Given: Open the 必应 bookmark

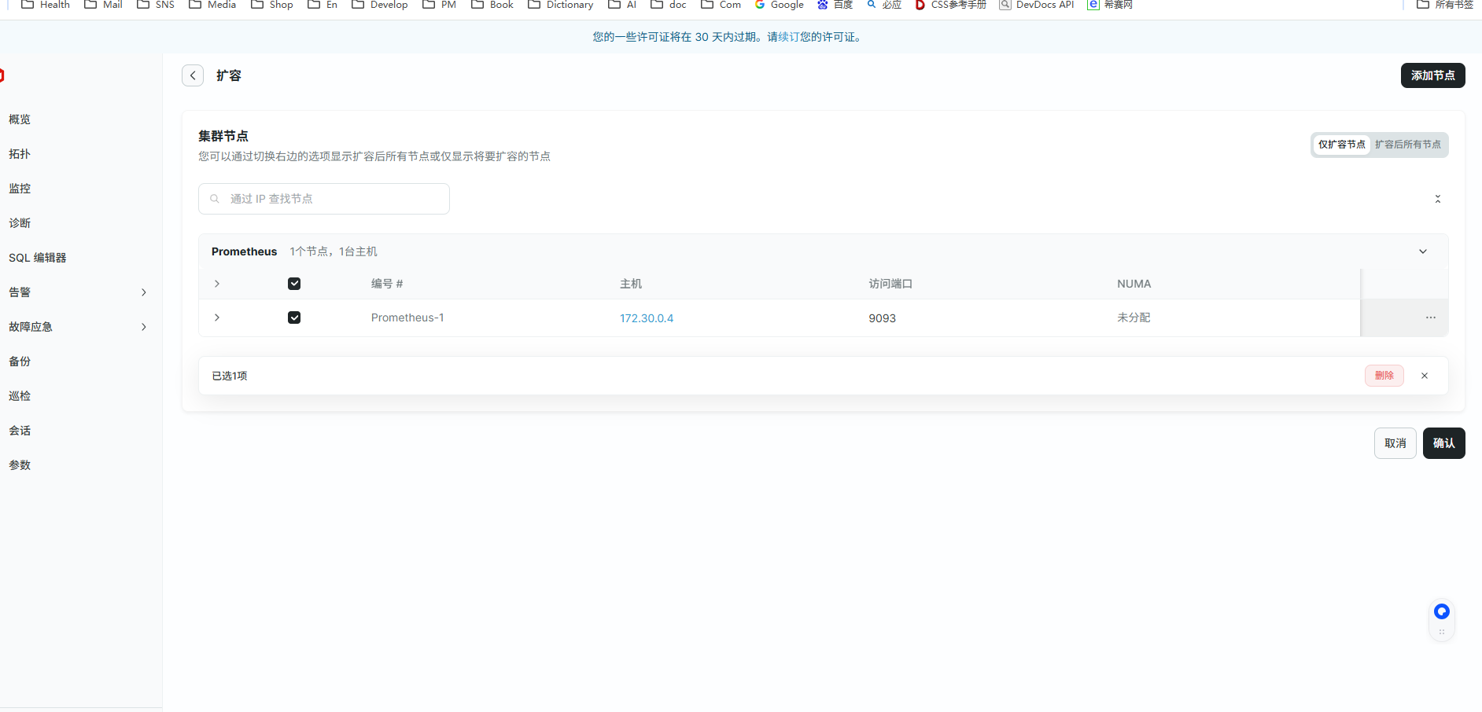Looking at the screenshot, I should pos(884,5).
